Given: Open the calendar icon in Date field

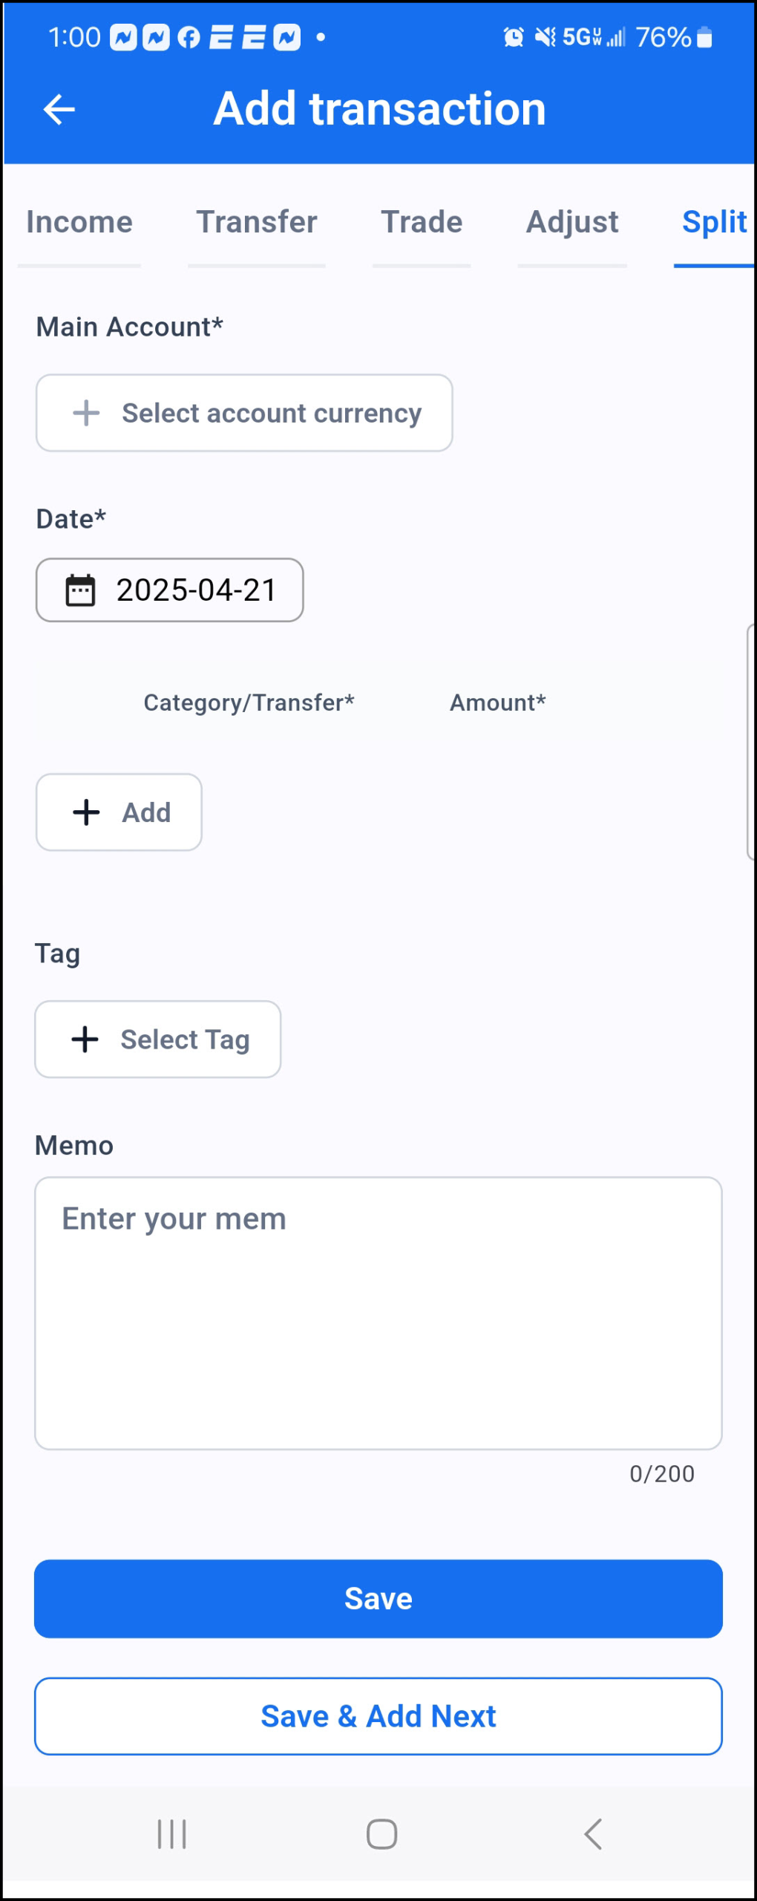Looking at the screenshot, I should point(80,590).
